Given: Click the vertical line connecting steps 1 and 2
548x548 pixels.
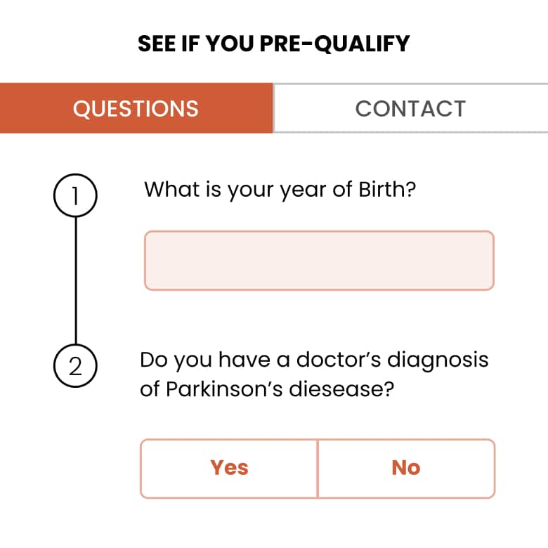Looking at the screenshot, I should click(75, 281).
